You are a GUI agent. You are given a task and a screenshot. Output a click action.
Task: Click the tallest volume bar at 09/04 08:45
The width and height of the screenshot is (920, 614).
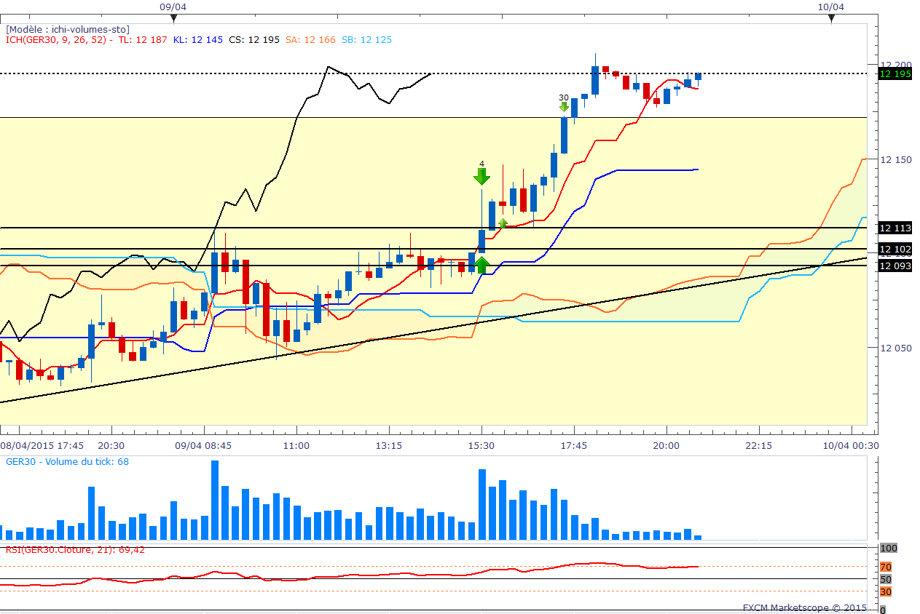[x=215, y=500]
